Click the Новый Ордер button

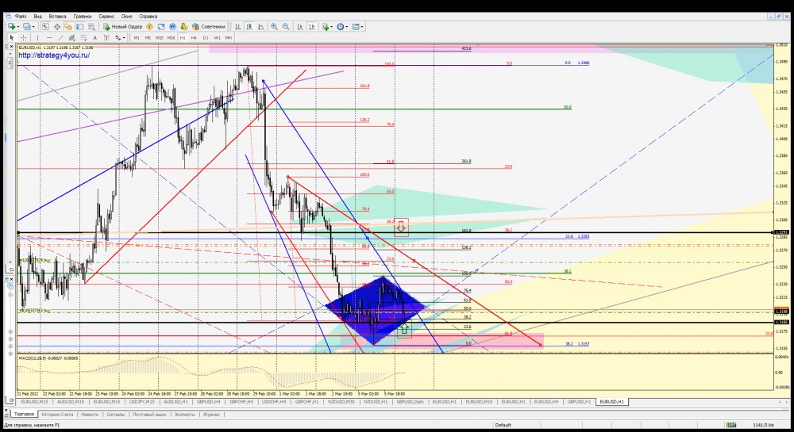pyautogui.click(x=125, y=26)
